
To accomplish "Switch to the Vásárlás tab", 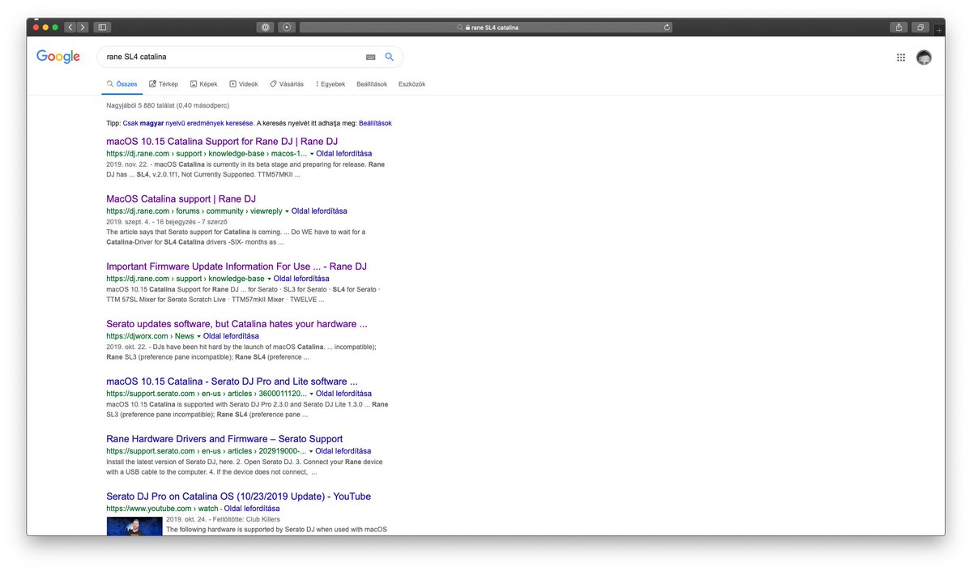I will point(287,84).
